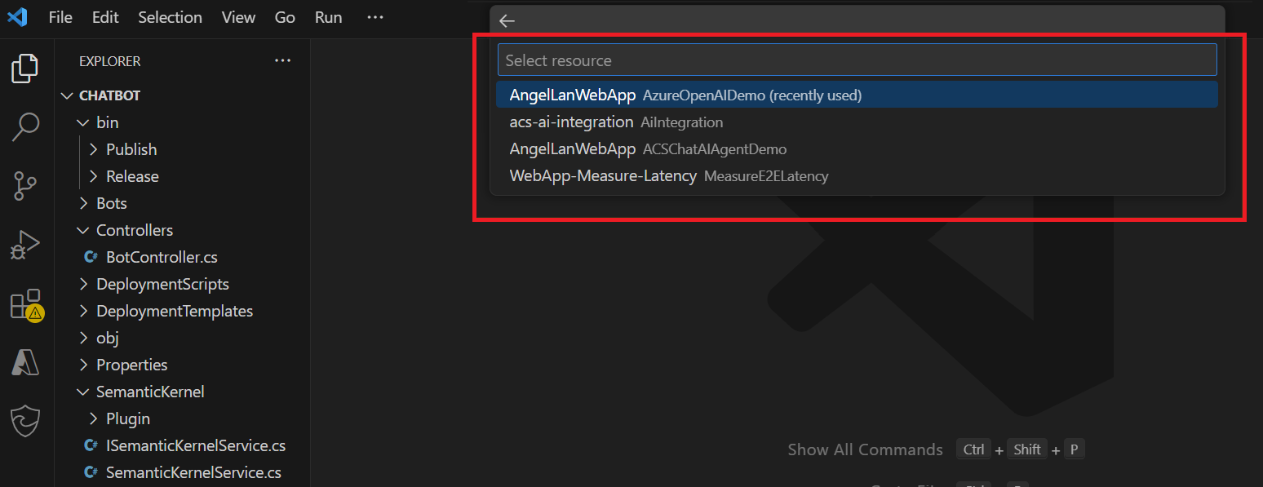Open the Extensions view with warning badge

point(25,304)
